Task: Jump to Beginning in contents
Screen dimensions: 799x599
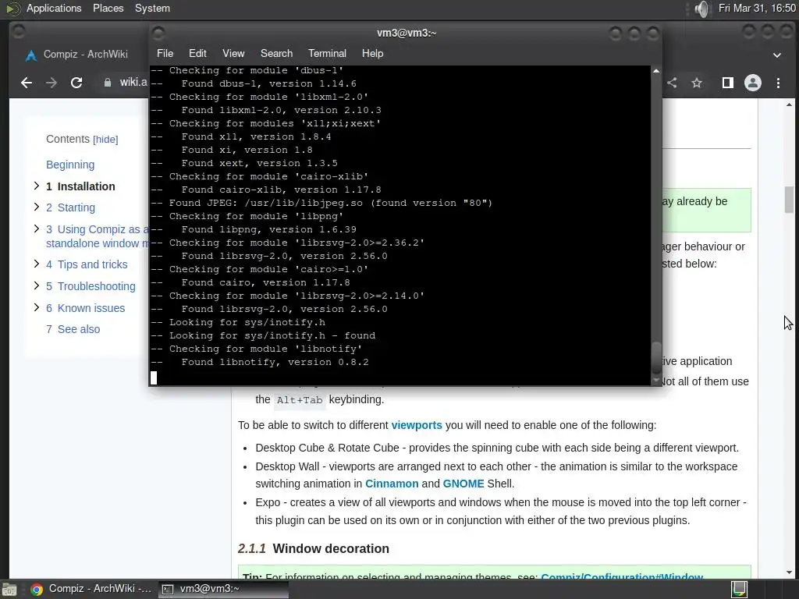Action: (70, 165)
